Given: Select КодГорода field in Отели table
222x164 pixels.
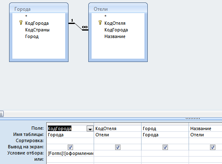Looking at the screenshot, I should click(116, 30).
